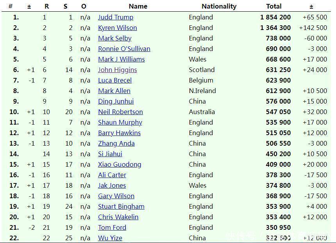Follow the Ronnie O'Sullivan link
The width and height of the screenshot is (336, 243).
coord(124,49)
